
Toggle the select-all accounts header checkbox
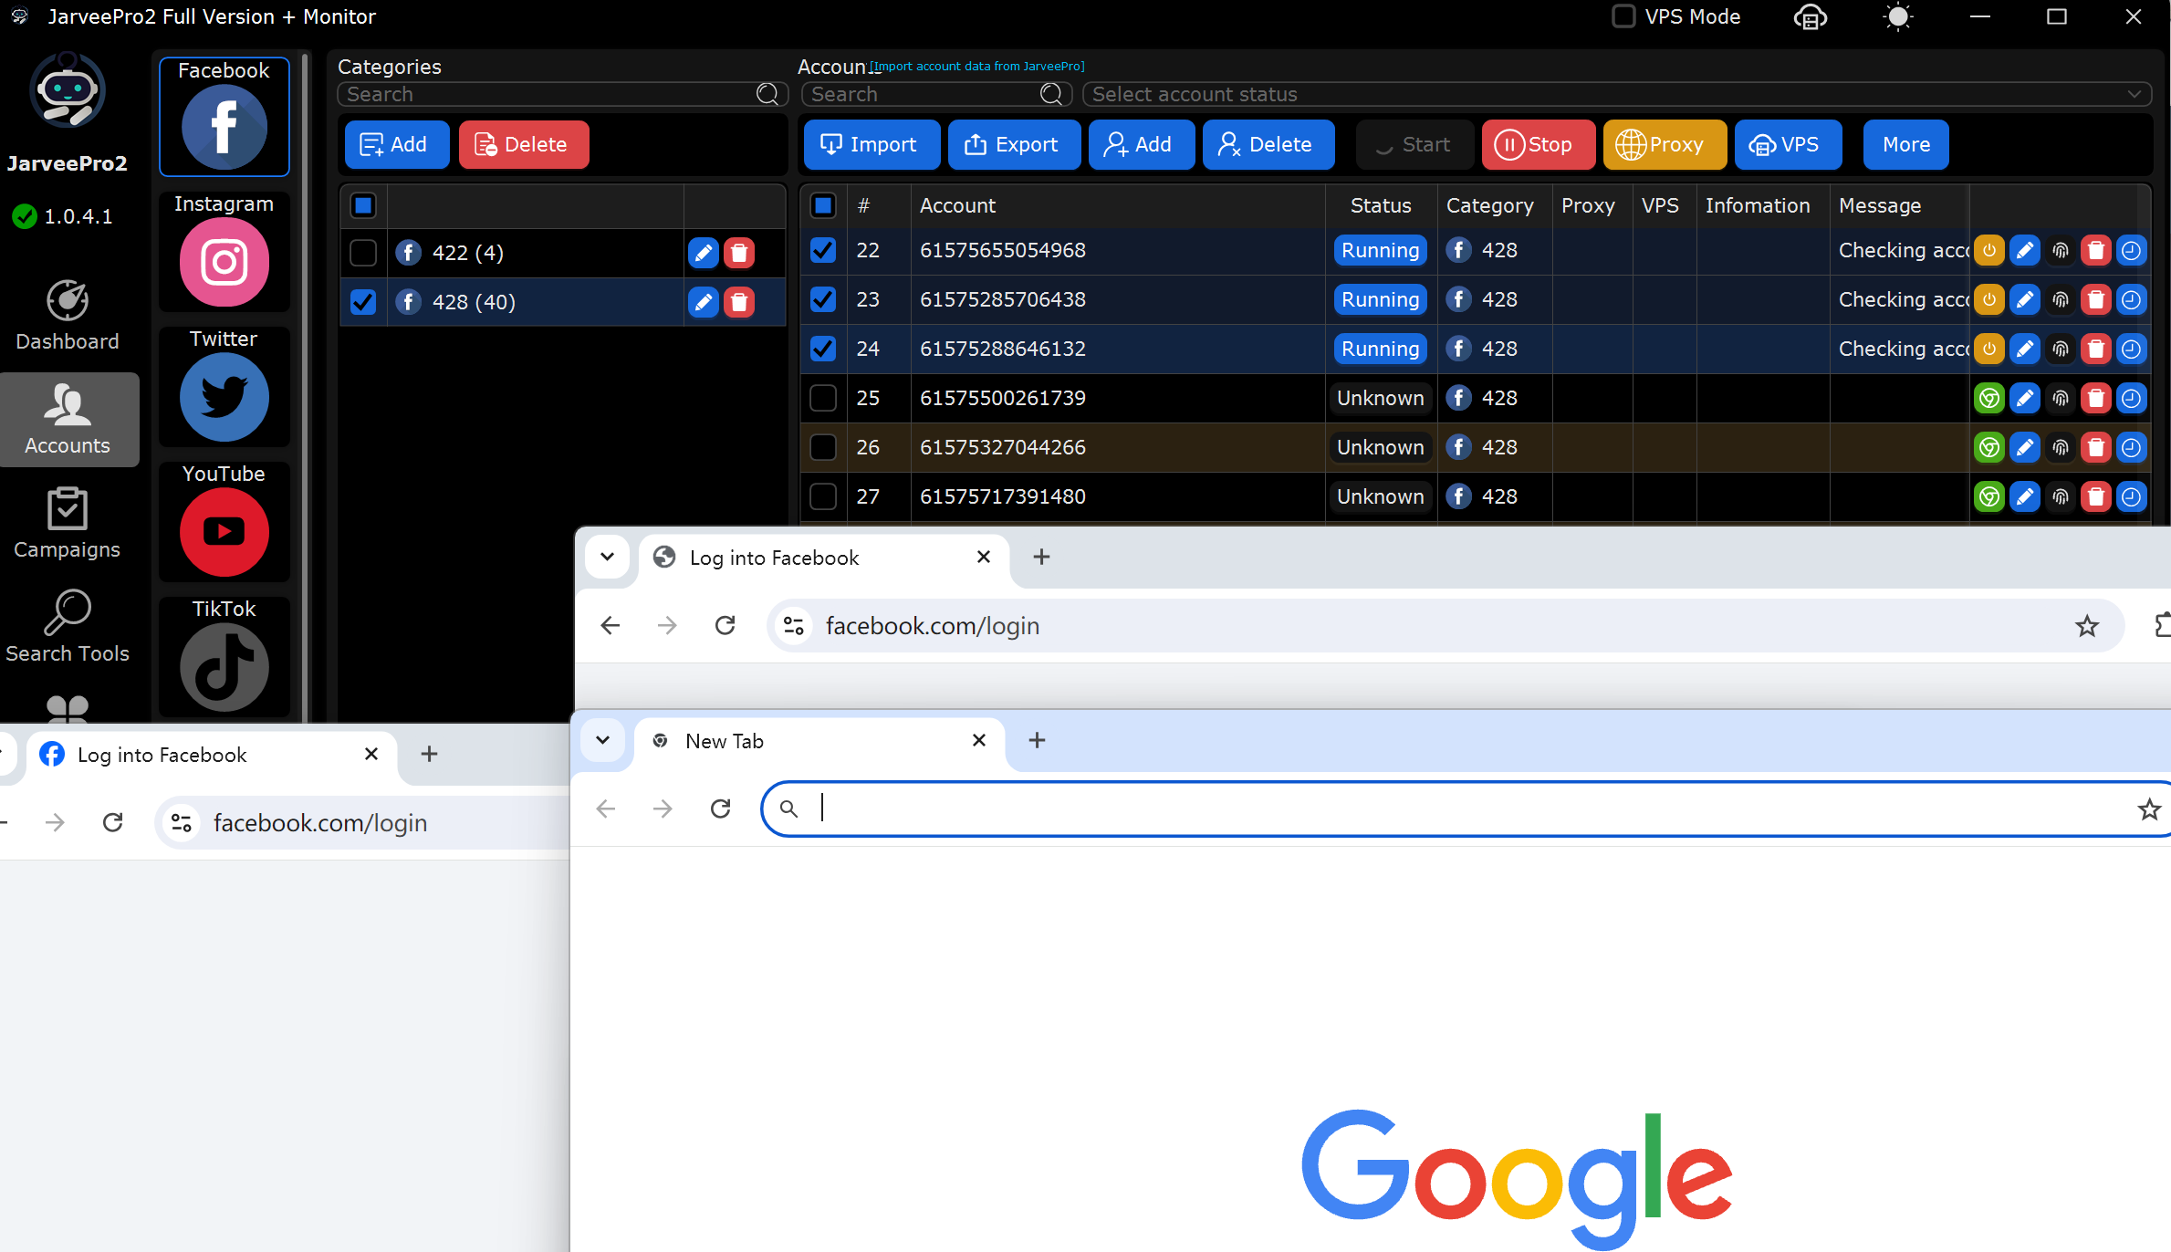pos(823,205)
